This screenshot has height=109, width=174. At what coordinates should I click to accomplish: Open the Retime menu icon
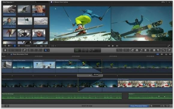coord(126,50)
